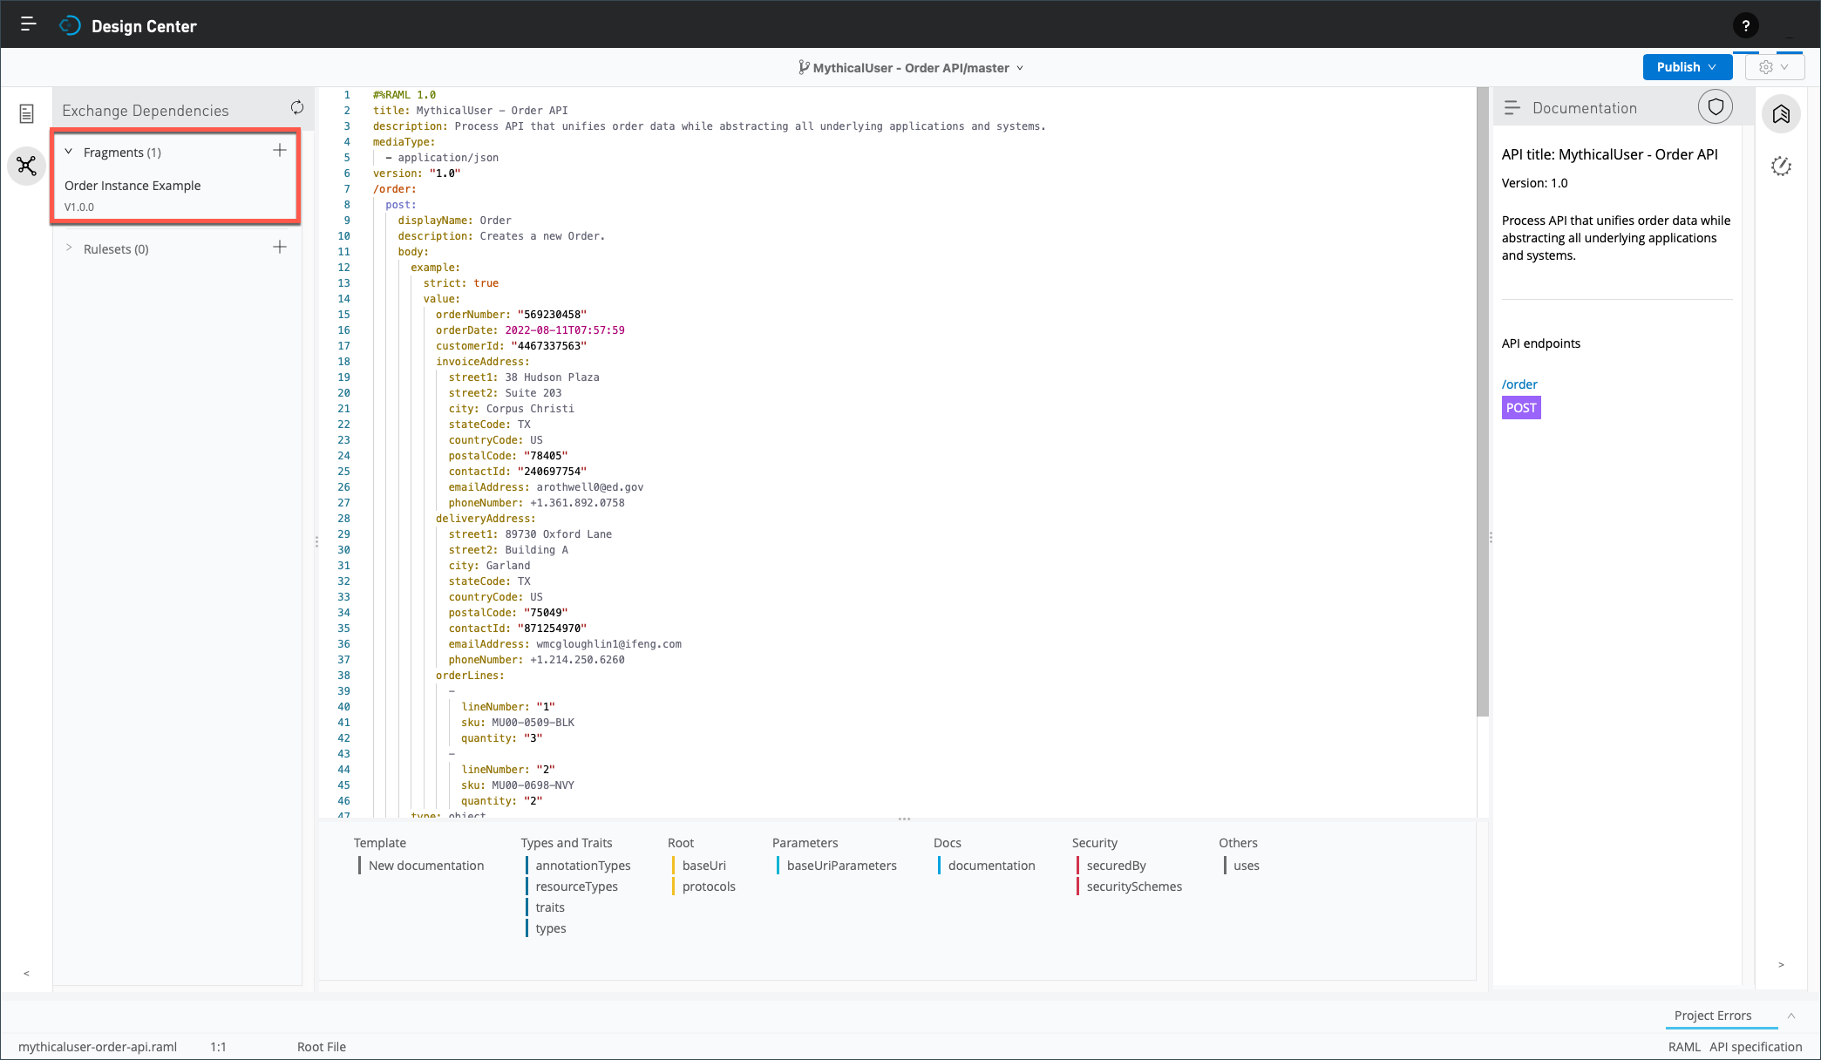Open the MythicalUser - Order API/master branch dropdown
The width and height of the screenshot is (1821, 1060).
(x=912, y=67)
